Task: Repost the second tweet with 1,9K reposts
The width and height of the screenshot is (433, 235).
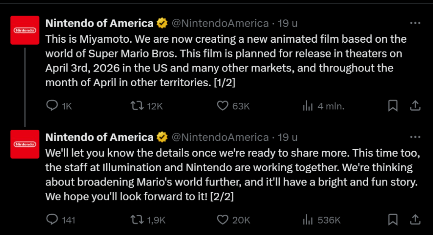Action: 136,220
